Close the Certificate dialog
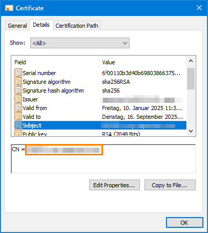 [199, 8]
